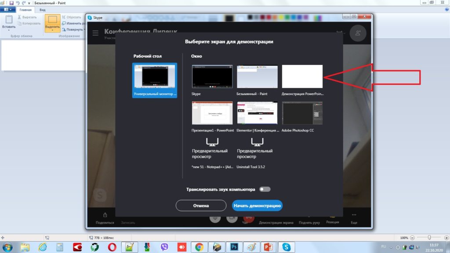Toggle Транслировать звук компьютера switch
Viewport: 450px width, 253px height.
265,189
